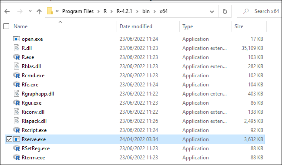The image size is (282, 165).
Task: Open the recent locations dropdown
Action: (x=30, y=11)
